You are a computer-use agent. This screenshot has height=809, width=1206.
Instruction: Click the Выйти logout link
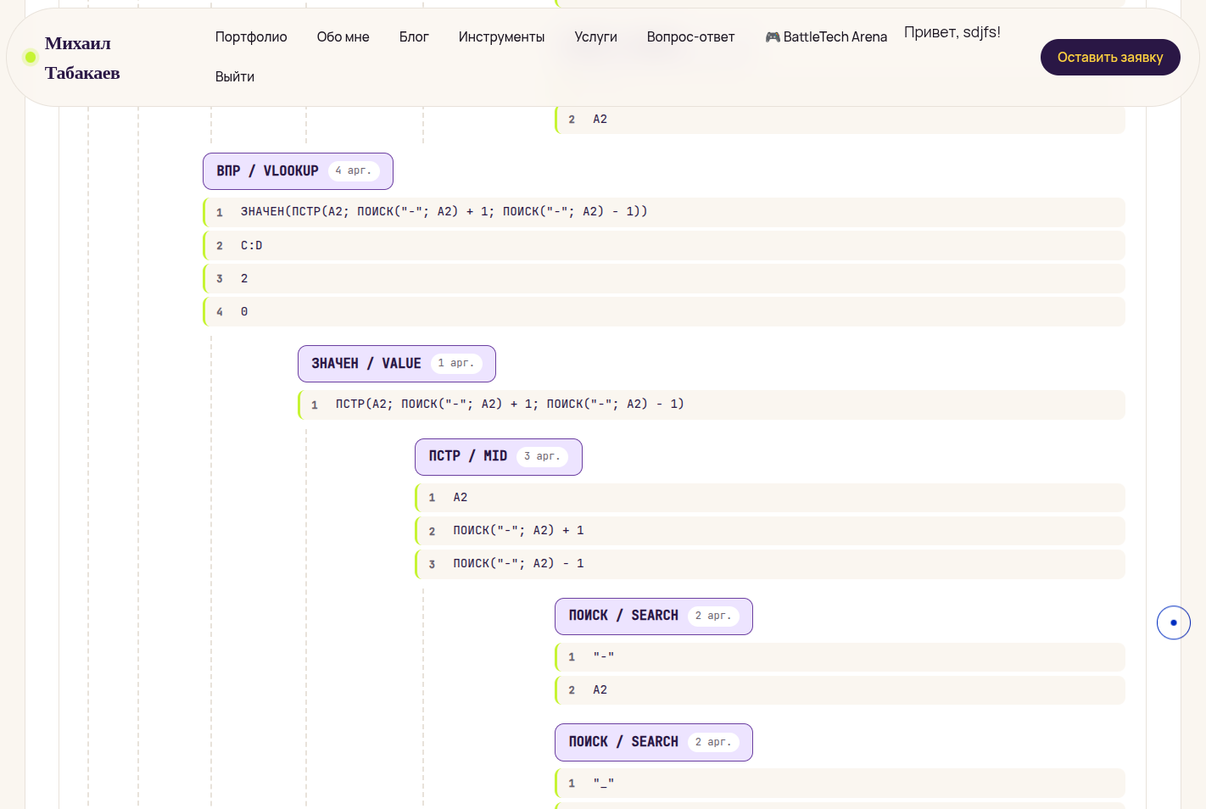(x=235, y=76)
